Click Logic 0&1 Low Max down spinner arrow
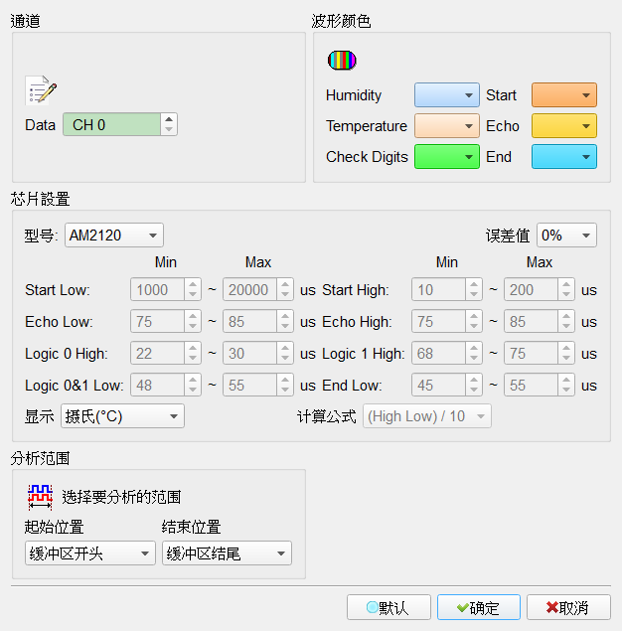This screenshot has width=622, height=631. (285, 390)
